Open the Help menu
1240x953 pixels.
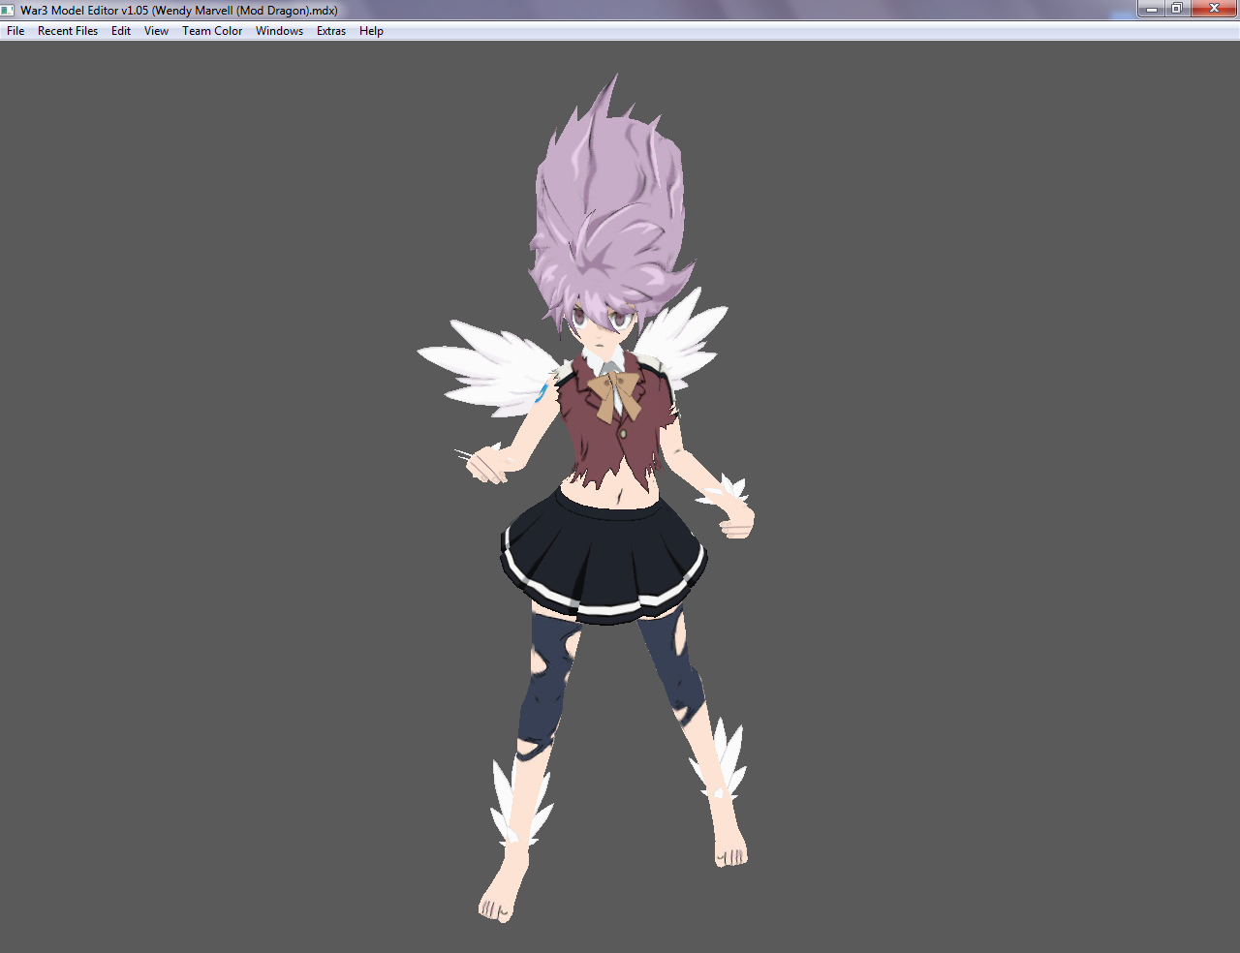coord(371,31)
